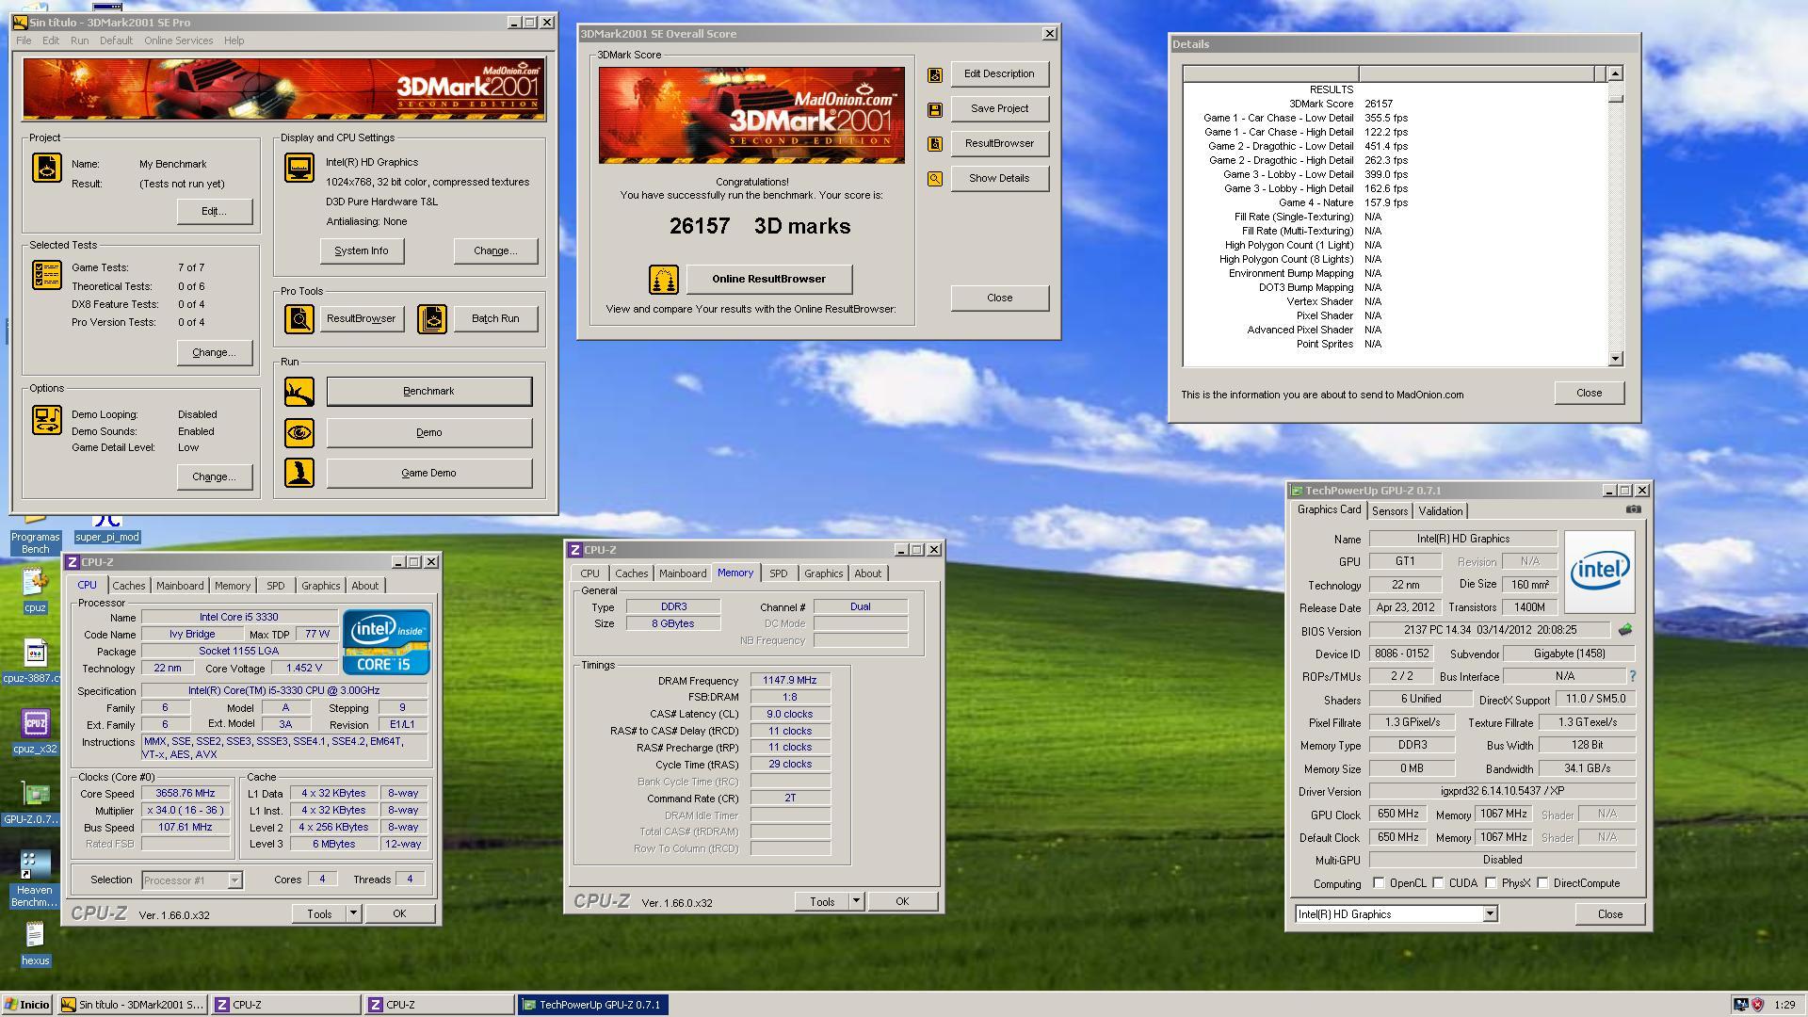This screenshot has width=1808, height=1017.
Task: Switch to the Mainboard tab in CPU-Z CPU window
Action: click(180, 586)
